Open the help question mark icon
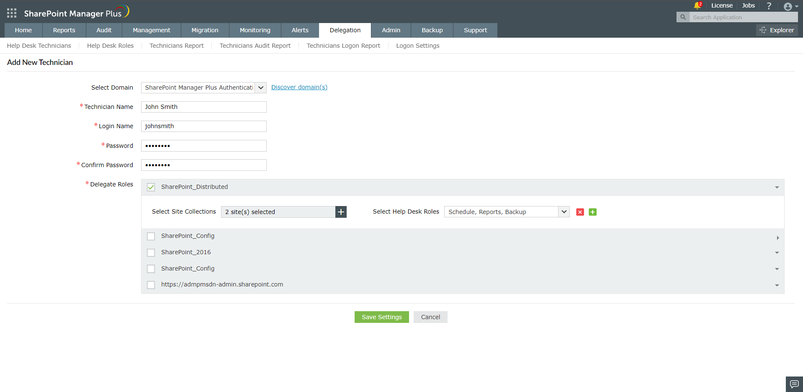The width and height of the screenshot is (803, 392). (x=769, y=6)
